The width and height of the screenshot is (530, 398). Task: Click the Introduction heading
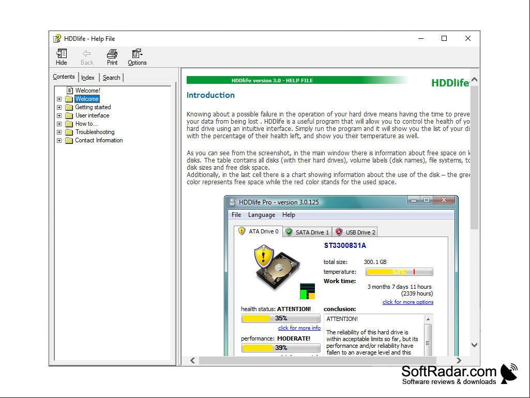(x=210, y=95)
